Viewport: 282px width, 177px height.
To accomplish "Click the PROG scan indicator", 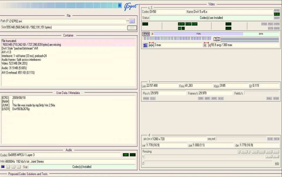I will click(146, 98).
